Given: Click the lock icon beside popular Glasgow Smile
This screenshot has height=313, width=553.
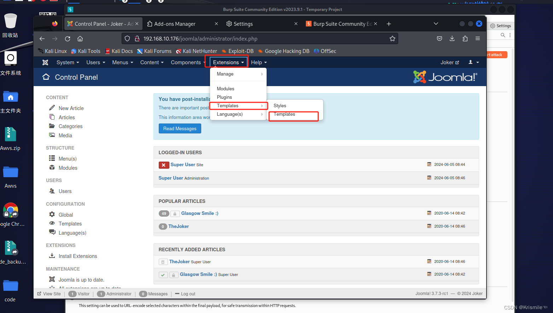Looking at the screenshot, I should click(x=175, y=214).
